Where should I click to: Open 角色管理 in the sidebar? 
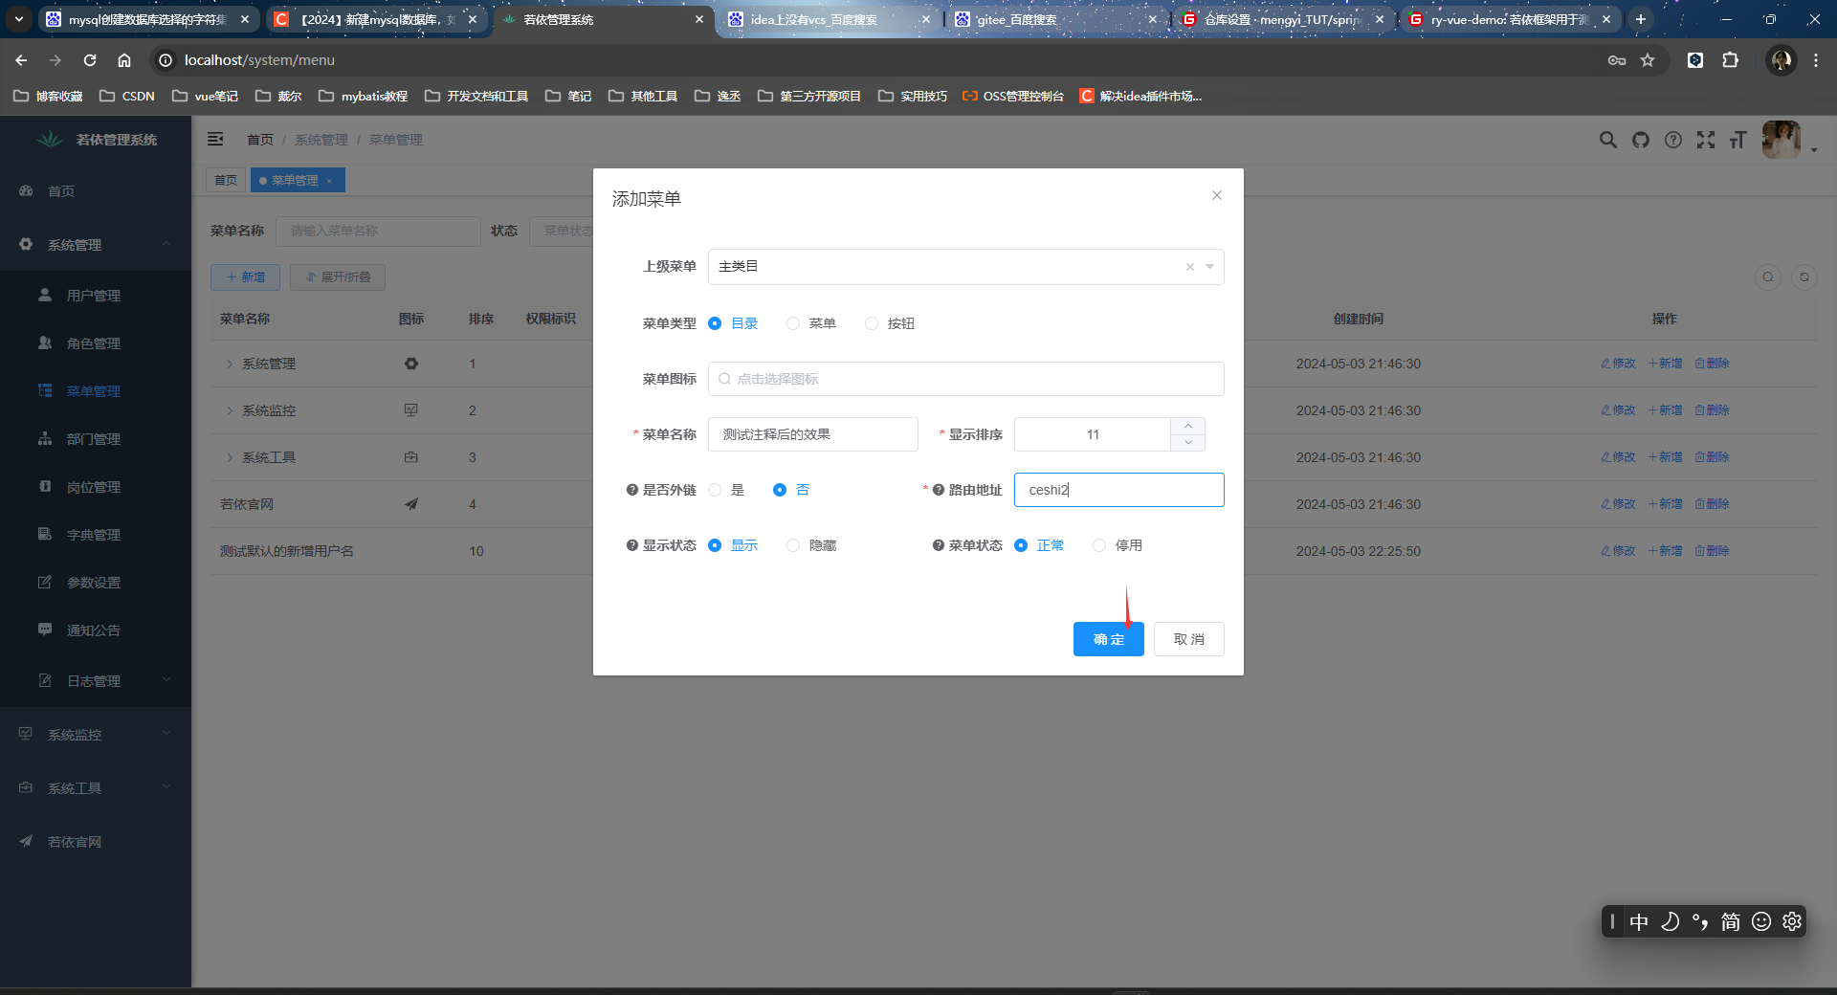coord(96,343)
